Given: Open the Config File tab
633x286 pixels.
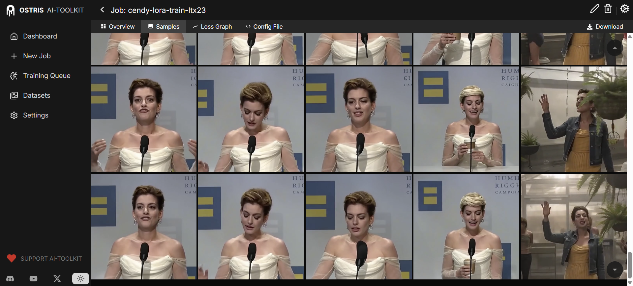Looking at the screenshot, I should pos(264,27).
